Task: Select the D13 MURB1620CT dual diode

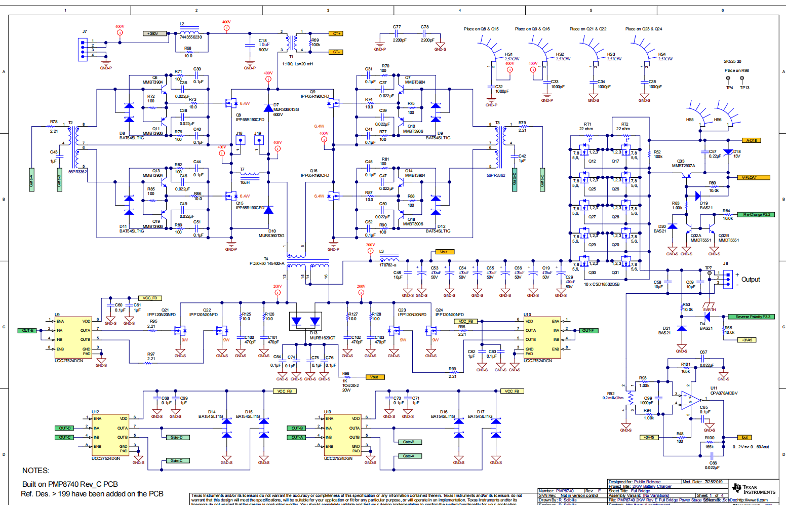Action: [x=305, y=321]
